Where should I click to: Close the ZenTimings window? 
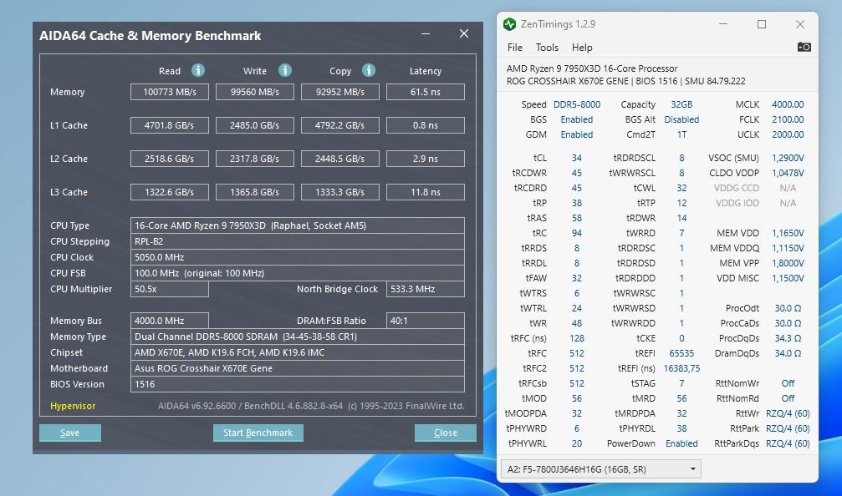800,24
